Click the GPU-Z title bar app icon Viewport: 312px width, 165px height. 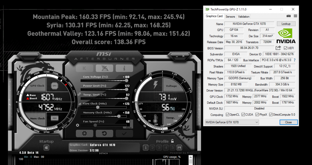click(207, 9)
